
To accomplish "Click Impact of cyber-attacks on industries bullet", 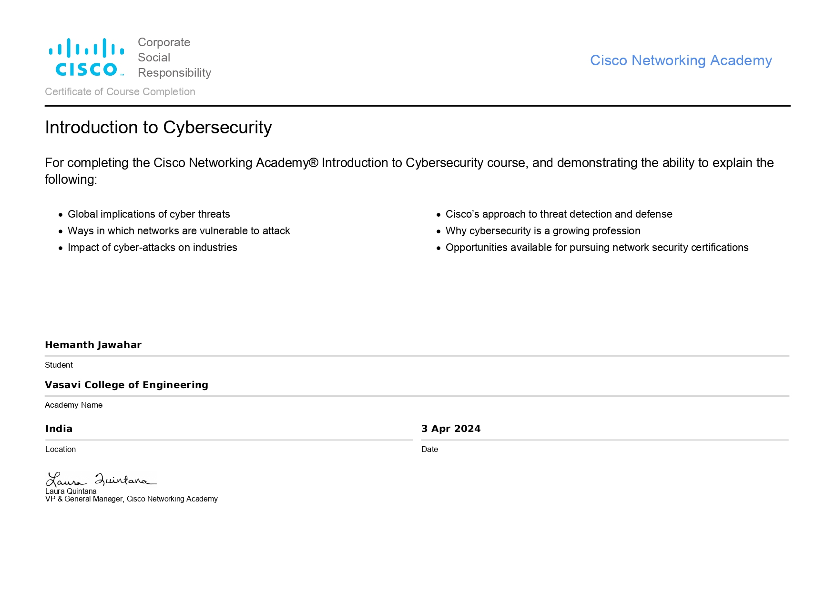I will pyautogui.click(x=152, y=248).
